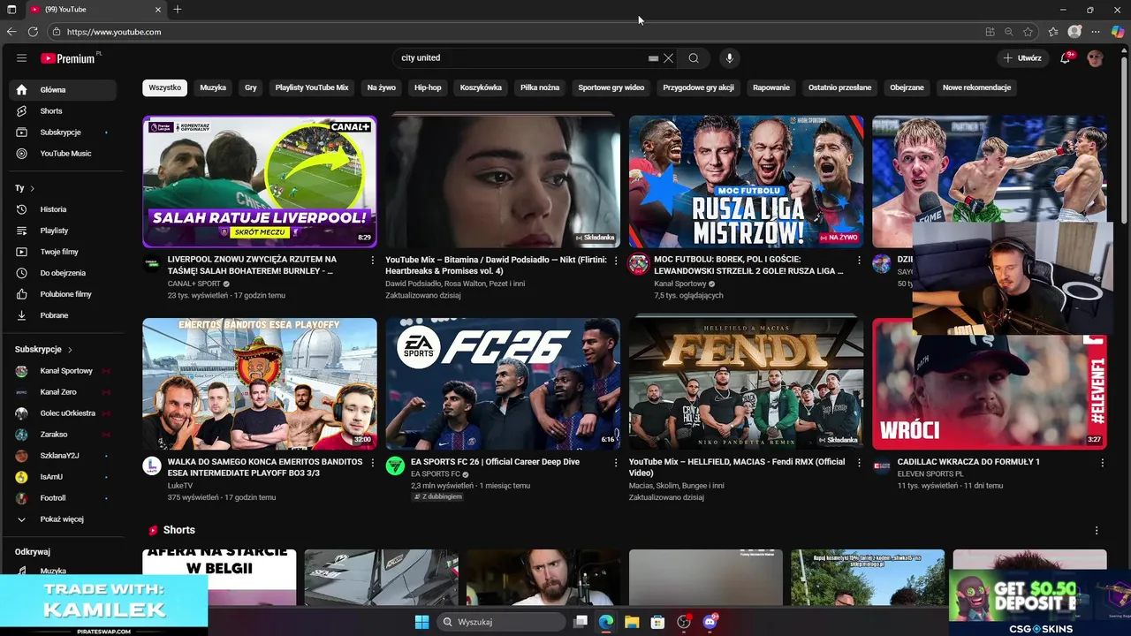
Task: Click the Microsoft Edge taskbar icon
Action: (x=606, y=622)
